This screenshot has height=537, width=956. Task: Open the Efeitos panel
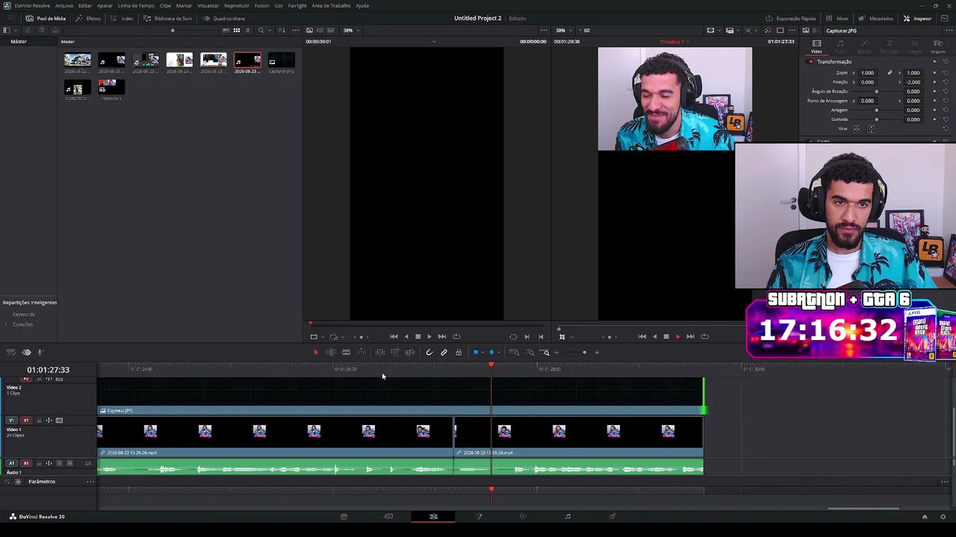point(89,18)
